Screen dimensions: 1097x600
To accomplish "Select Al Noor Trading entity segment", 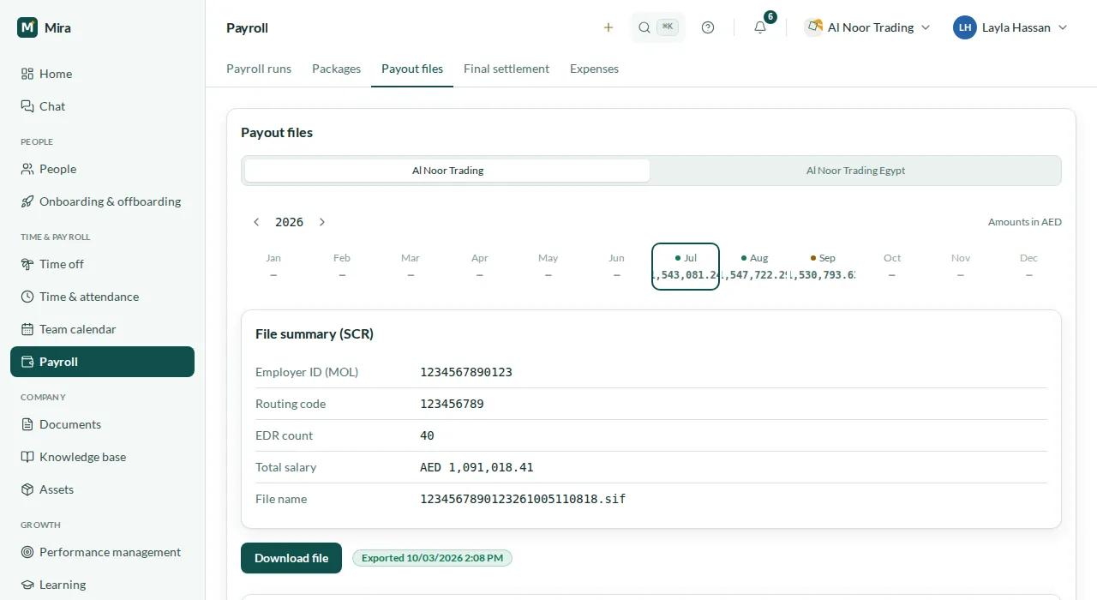I will pos(447,171).
